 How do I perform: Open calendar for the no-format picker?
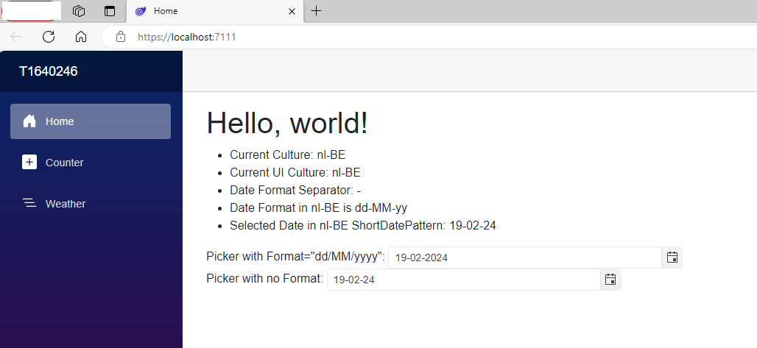point(610,280)
